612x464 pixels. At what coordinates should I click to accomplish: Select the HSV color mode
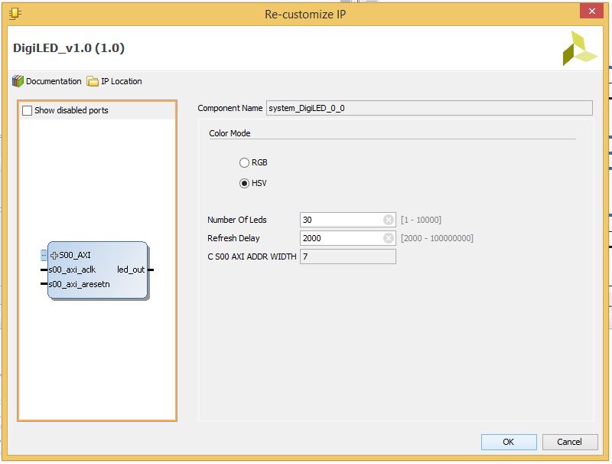click(x=244, y=184)
